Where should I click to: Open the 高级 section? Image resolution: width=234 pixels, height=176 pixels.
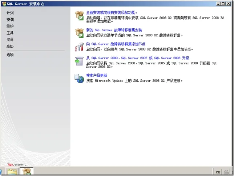pos(10,46)
